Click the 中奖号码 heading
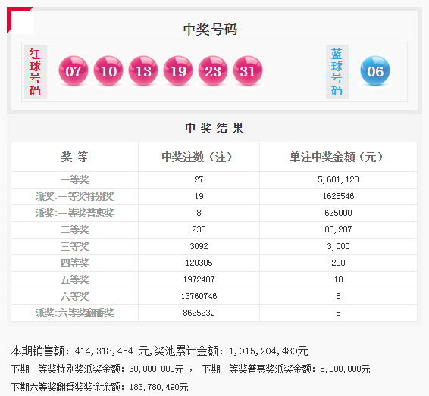This screenshot has height=396, width=429. [x=210, y=30]
